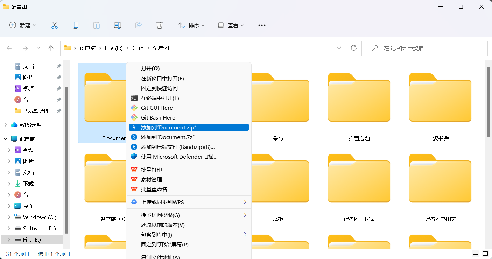Screen dimensions: 492x259
Task: Open the 排序 sort dropdown
Action: click(191, 25)
